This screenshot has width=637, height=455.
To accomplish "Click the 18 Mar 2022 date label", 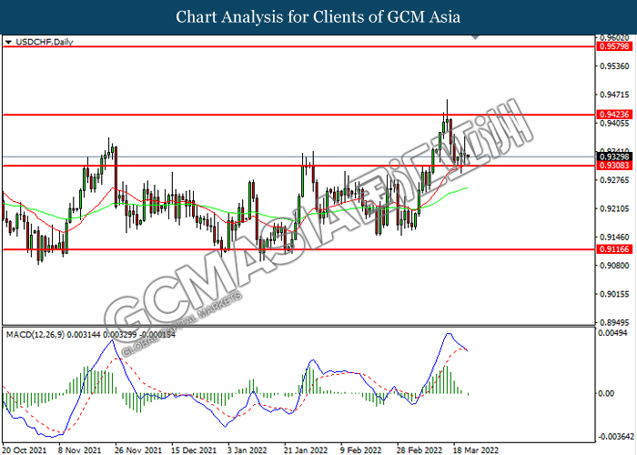I will click(476, 450).
